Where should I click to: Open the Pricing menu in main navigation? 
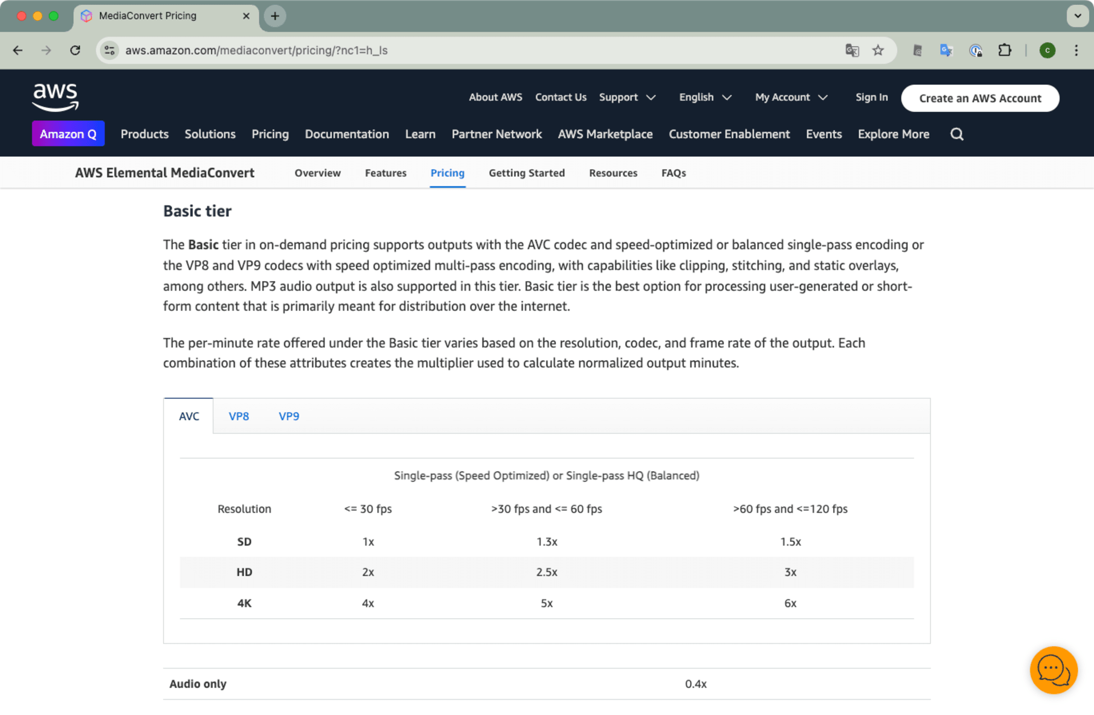tap(270, 134)
